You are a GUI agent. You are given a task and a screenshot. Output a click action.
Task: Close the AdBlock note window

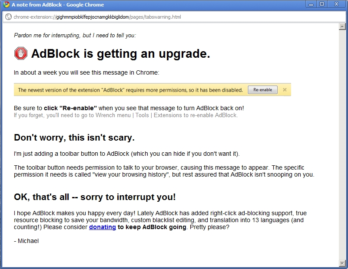[x=336, y=4]
